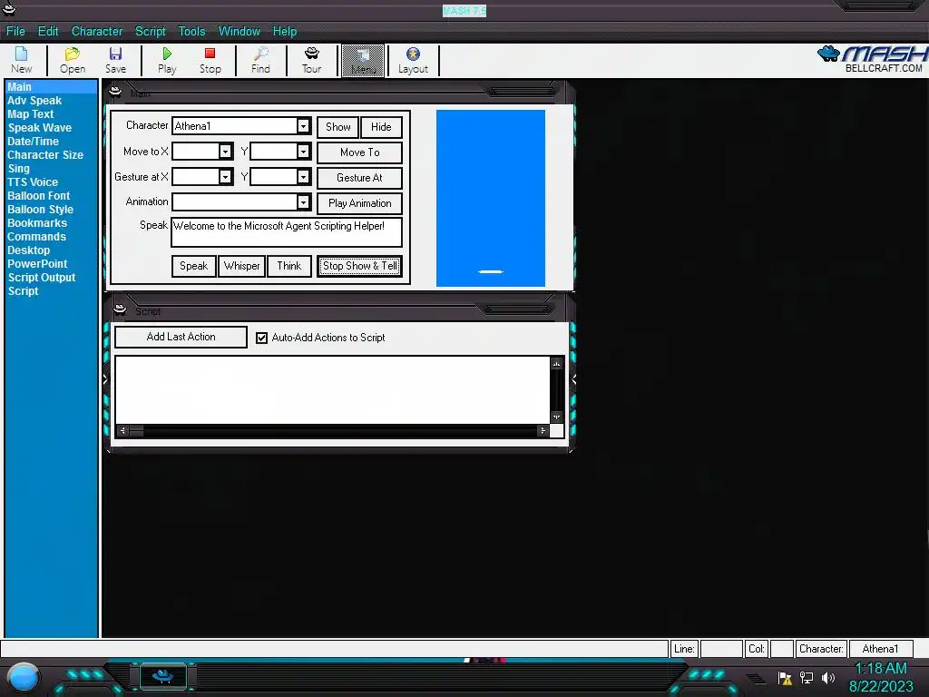Save the script with Save icon
This screenshot has height=697, width=929.
(115, 61)
